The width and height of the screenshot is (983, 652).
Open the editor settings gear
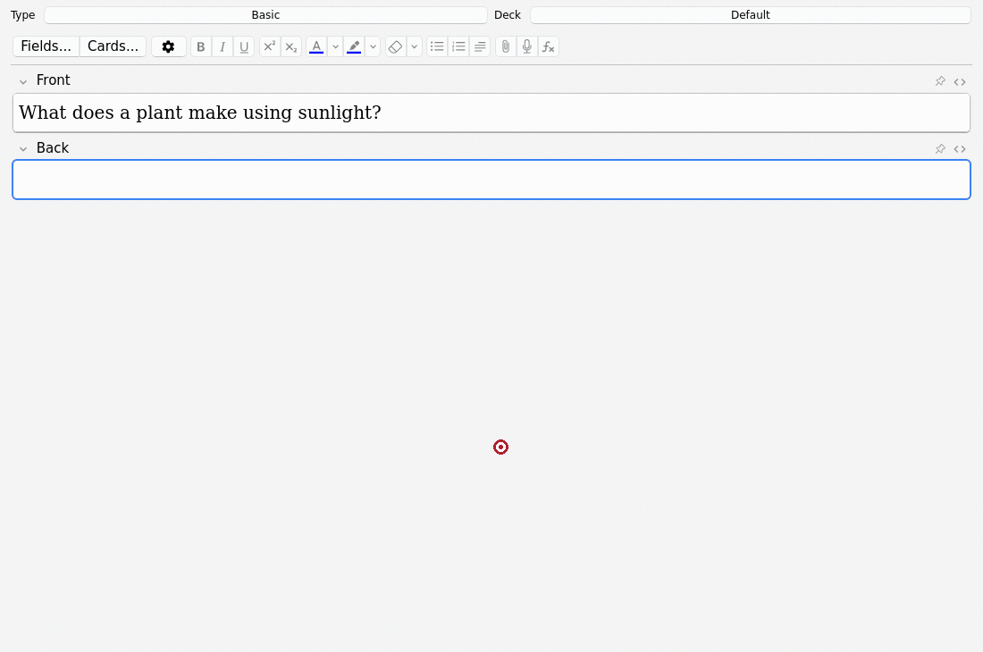click(x=168, y=46)
